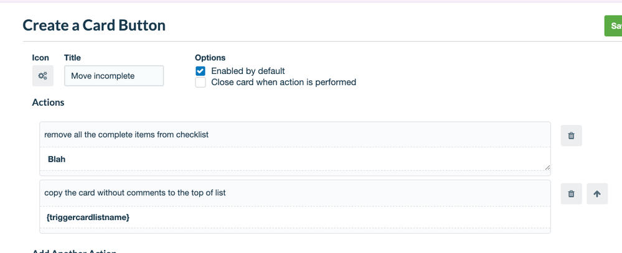The width and height of the screenshot is (622, 253).
Task: Open the gears icon picker button
Action: tap(43, 76)
